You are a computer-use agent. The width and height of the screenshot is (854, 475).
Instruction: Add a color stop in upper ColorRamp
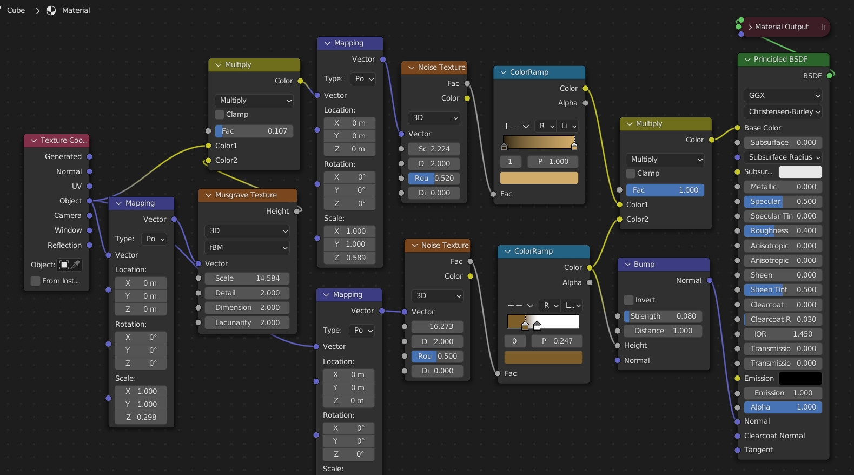pyautogui.click(x=506, y=126)
